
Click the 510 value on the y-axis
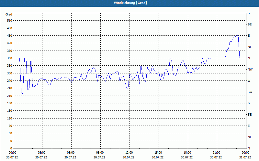(x=10, y=21)
